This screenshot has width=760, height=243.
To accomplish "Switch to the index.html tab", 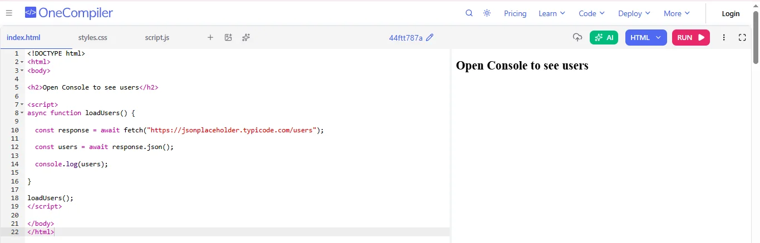I will click(23, 38).
